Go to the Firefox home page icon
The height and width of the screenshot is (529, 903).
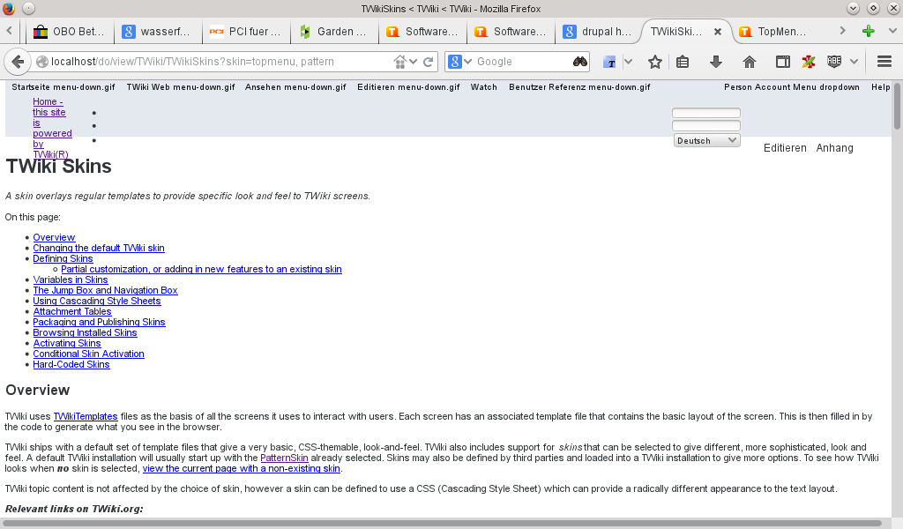[750, 62]
